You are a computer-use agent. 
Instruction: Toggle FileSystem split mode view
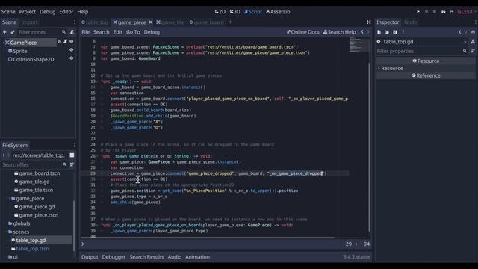[x=72, y=155]
